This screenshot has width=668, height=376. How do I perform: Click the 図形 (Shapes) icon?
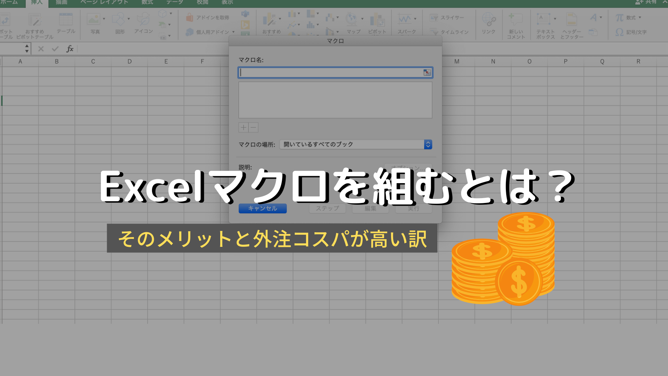pyautogui.click(x=118, y=19)
